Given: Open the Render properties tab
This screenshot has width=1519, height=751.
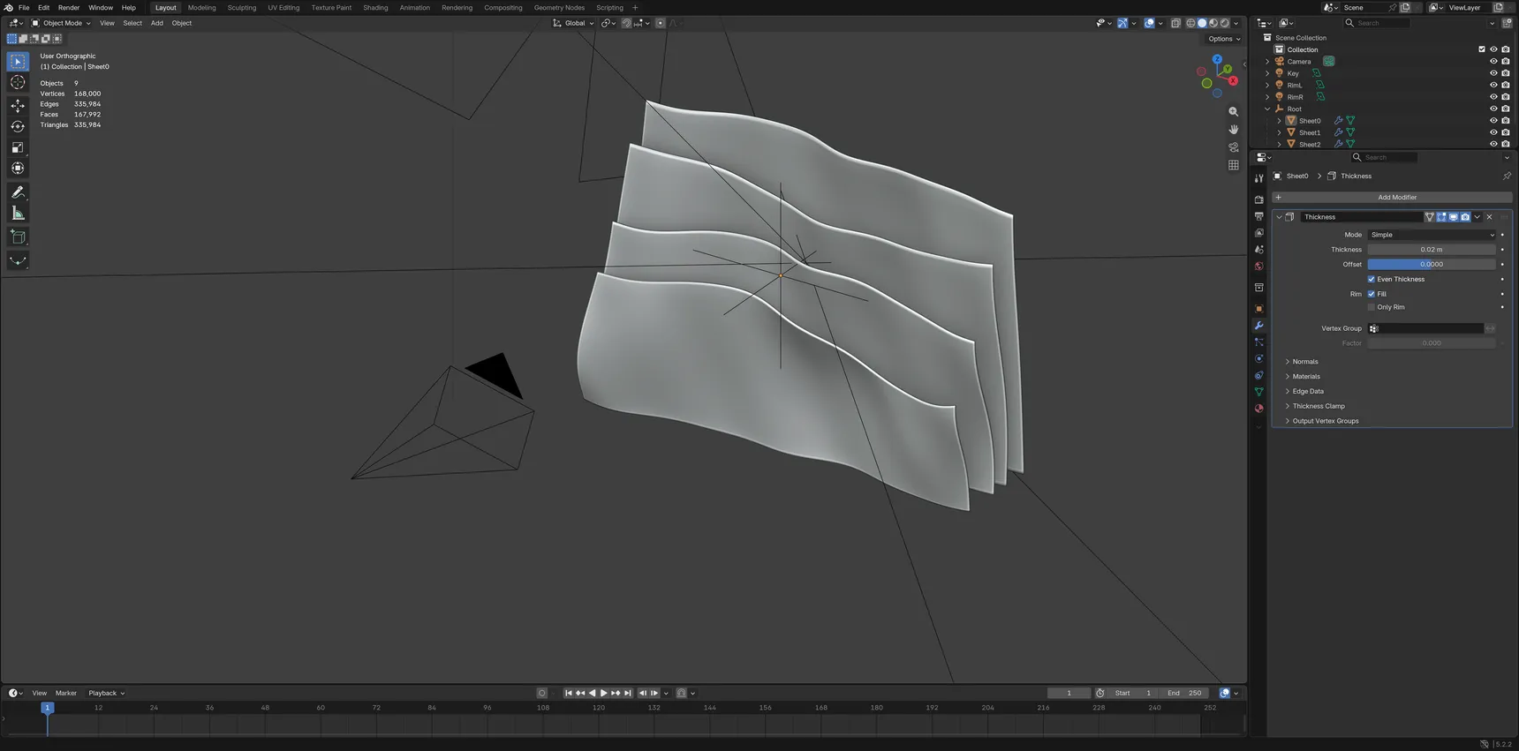Looking at the screenshot, I should (x=1258, y=199).
